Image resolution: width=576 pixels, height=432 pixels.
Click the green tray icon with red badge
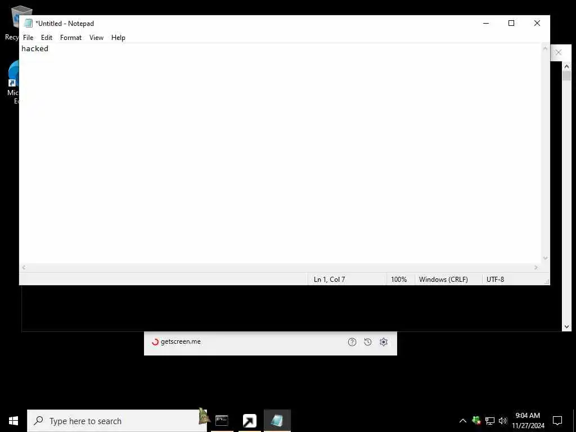(476, 420)
